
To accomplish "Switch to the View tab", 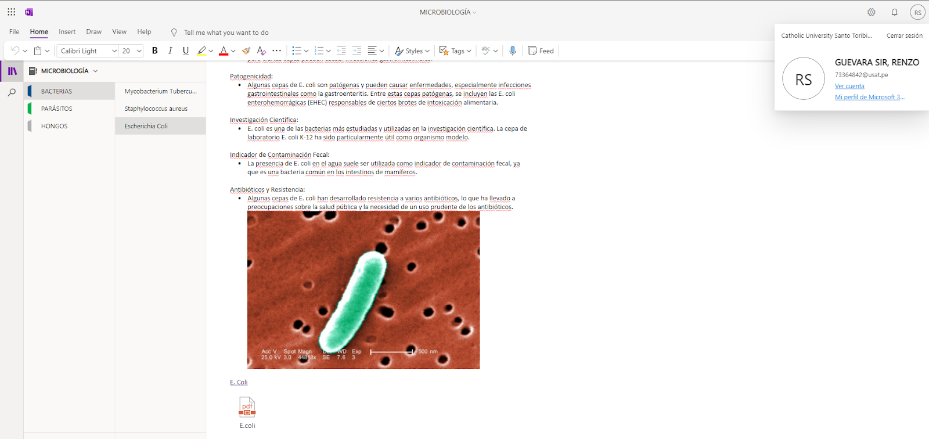I will 119,32.
